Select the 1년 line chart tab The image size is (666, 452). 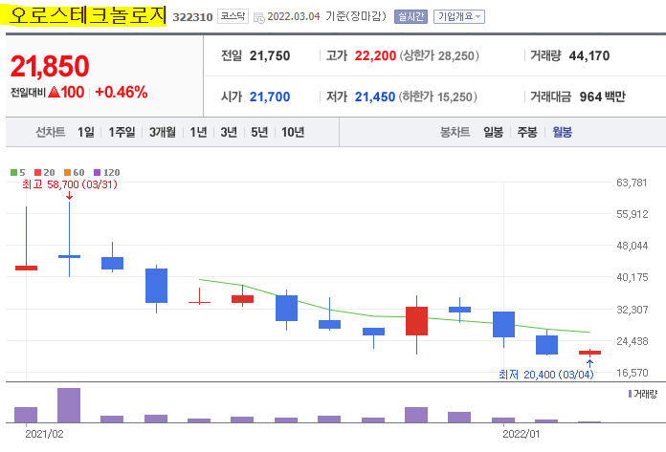coord(198,132)
